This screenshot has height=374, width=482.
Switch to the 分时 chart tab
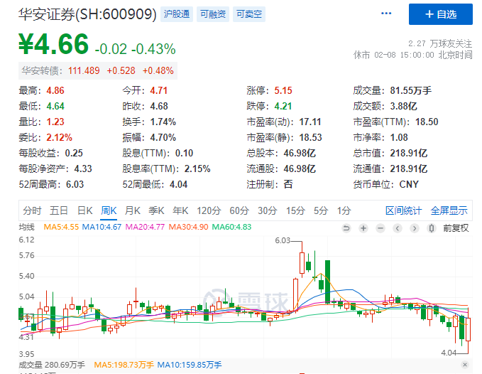click(x=32, y=210)
